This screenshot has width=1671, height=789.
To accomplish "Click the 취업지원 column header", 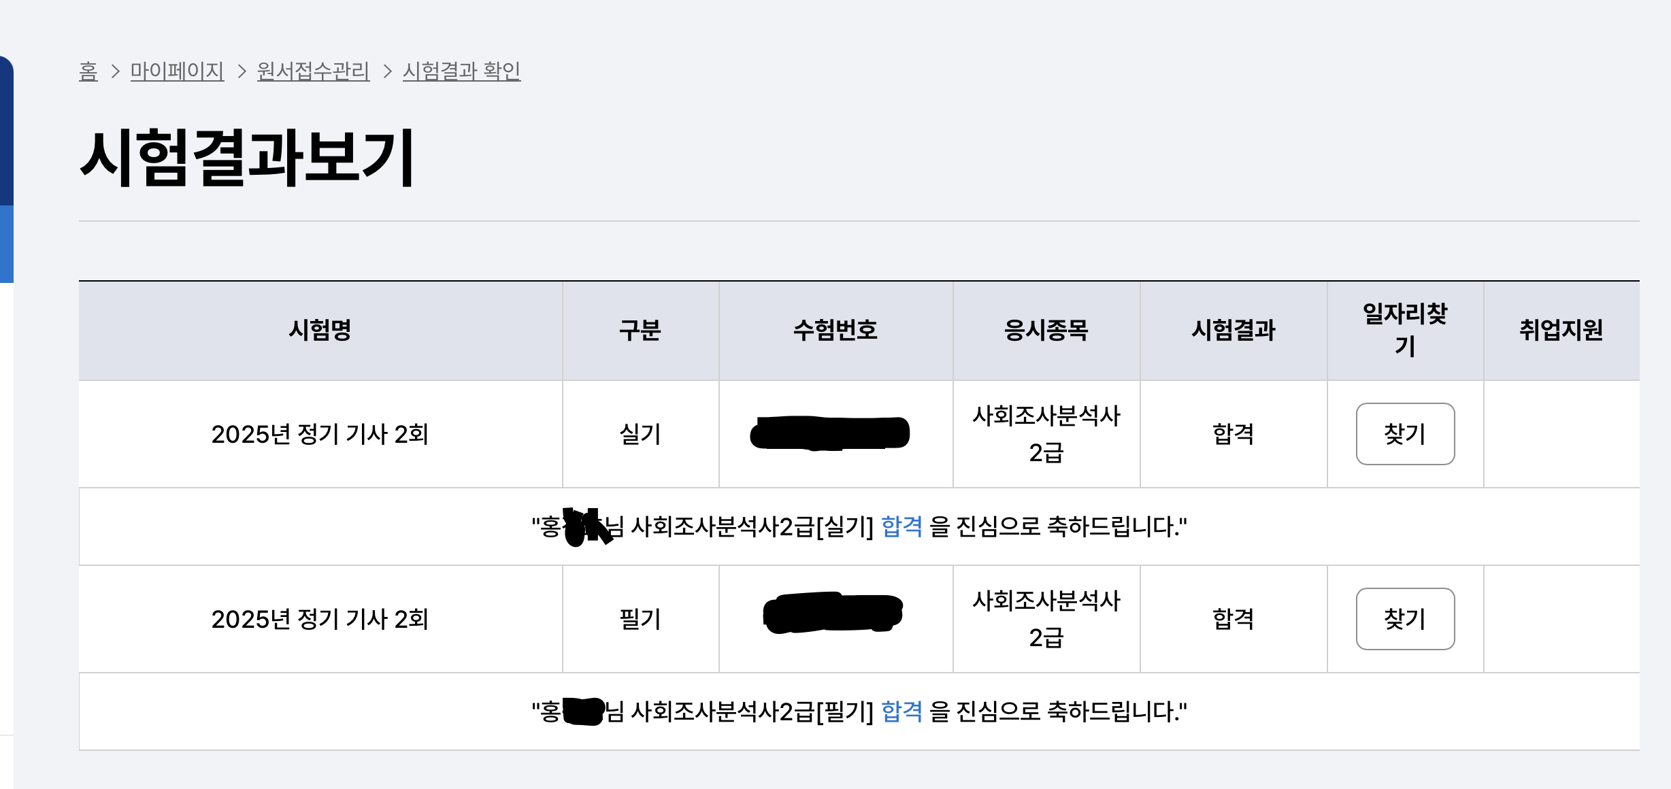I will (x=1561, y=331).
